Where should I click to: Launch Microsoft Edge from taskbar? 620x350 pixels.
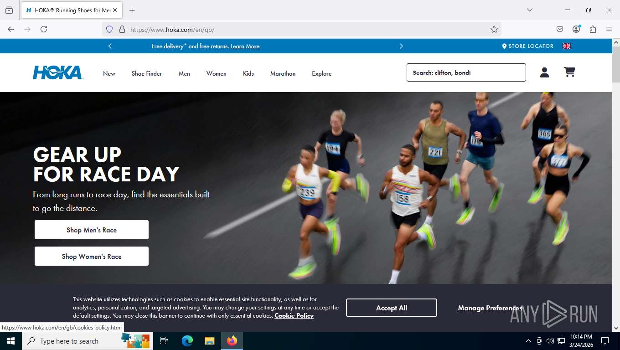[x=187, y=341]
